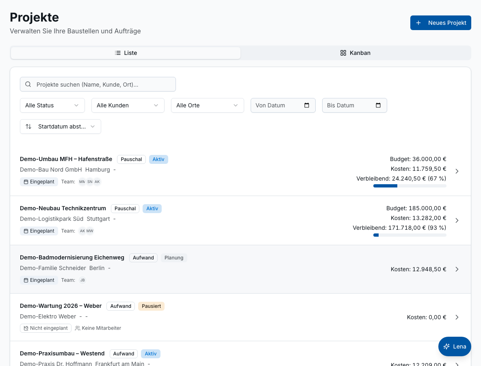Click Budget: 185.000,00 € value
The image size is (481, 366).
pos(416,208)
